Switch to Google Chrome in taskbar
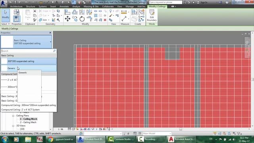The image size is (254, 143). click(x=60, y=139)
